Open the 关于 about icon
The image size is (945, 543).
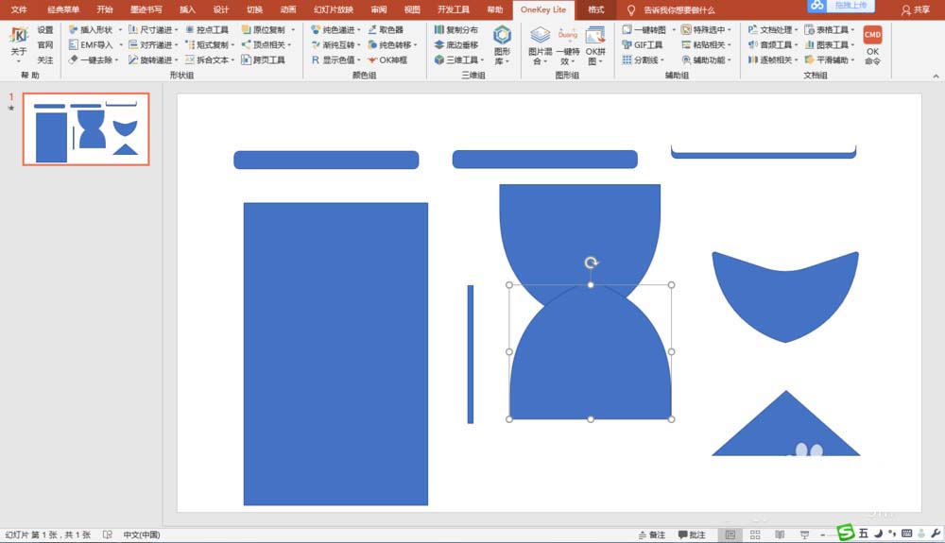(x=19, y=42)
